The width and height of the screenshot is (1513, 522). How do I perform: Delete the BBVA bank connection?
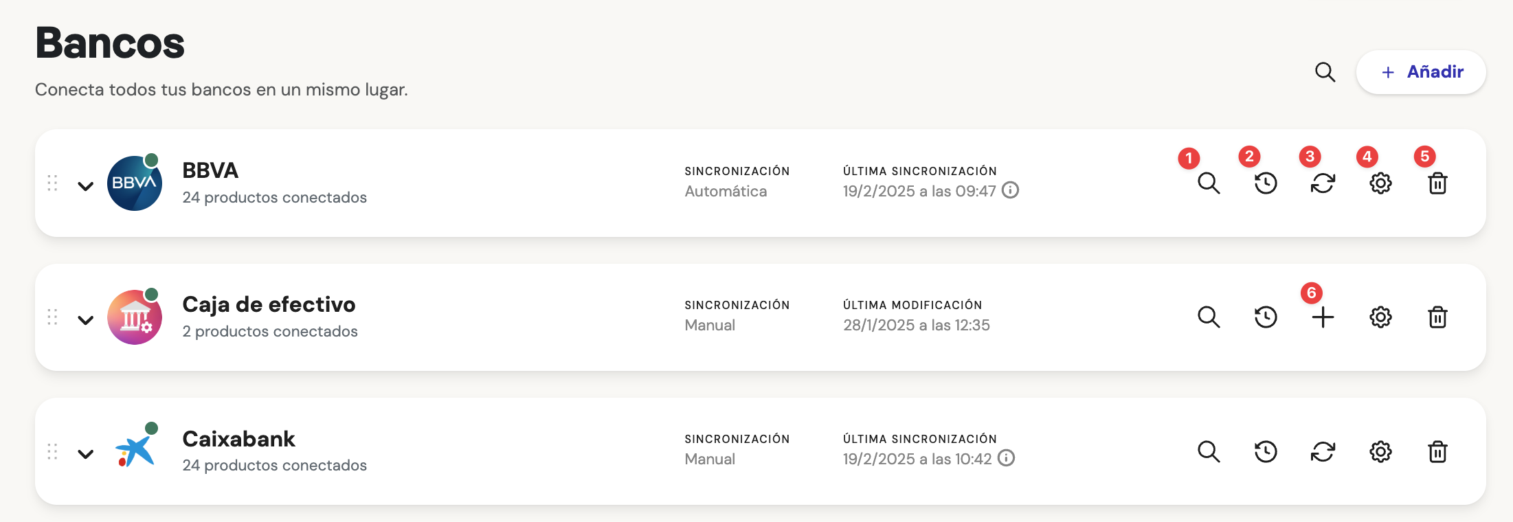coord(1437,183)
